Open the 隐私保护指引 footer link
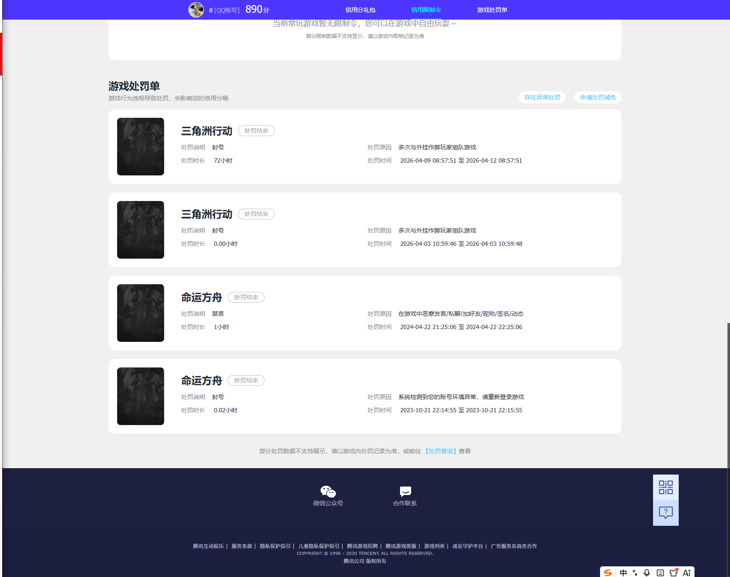The height and width of the screenshot is (577, 730). pos(275,546)
